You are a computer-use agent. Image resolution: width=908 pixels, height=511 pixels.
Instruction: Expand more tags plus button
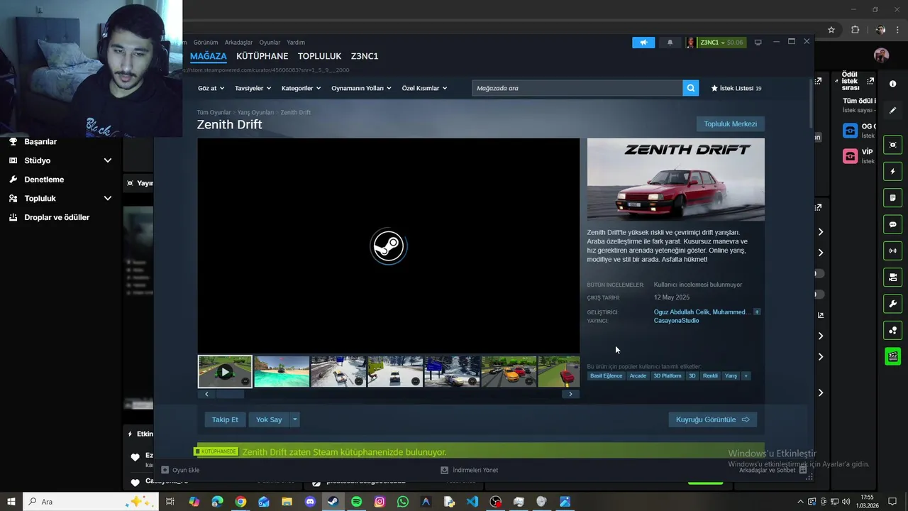pos(746,375)
